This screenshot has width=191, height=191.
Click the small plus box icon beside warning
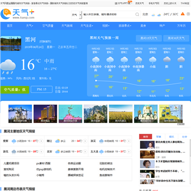[x=188, y=14]
